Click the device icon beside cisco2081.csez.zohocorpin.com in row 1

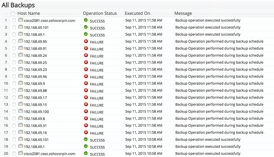pyautogui.click(x=21, y=20)
